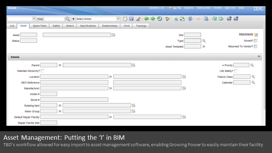
Task: Open the Go To menu
Action: [175, 8]
